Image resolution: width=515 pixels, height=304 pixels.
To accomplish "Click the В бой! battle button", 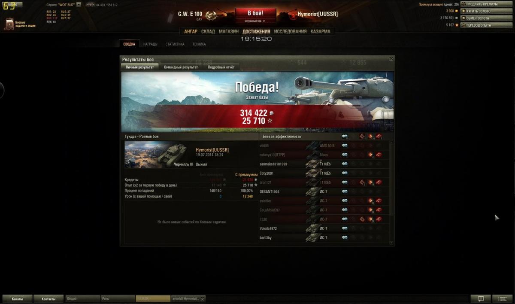I will (255, 13).
